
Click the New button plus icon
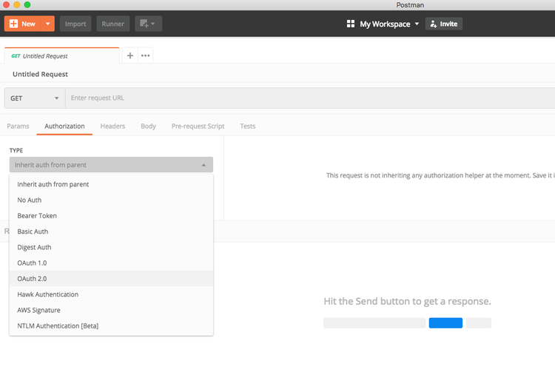click(13, 24)
